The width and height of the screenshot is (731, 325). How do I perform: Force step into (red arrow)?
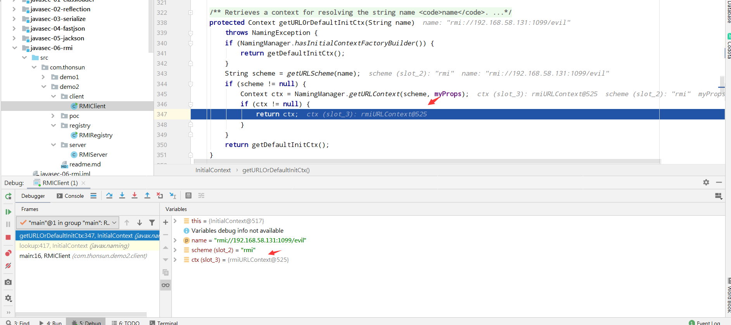click(135, 196)
